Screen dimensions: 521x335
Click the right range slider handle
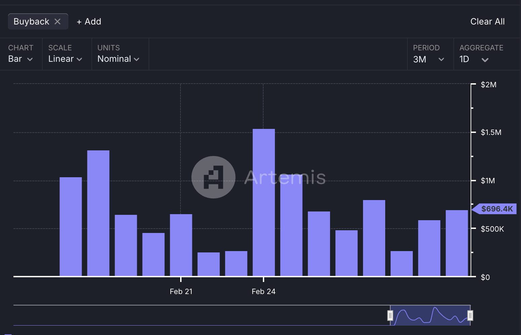coord(470,316)
